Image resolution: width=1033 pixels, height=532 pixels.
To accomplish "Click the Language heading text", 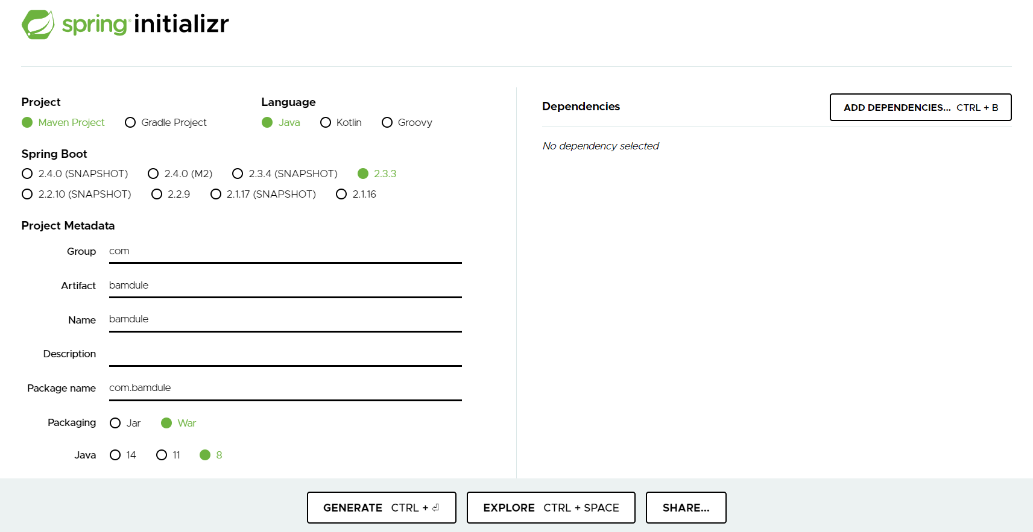I will [x=288, y=102].
